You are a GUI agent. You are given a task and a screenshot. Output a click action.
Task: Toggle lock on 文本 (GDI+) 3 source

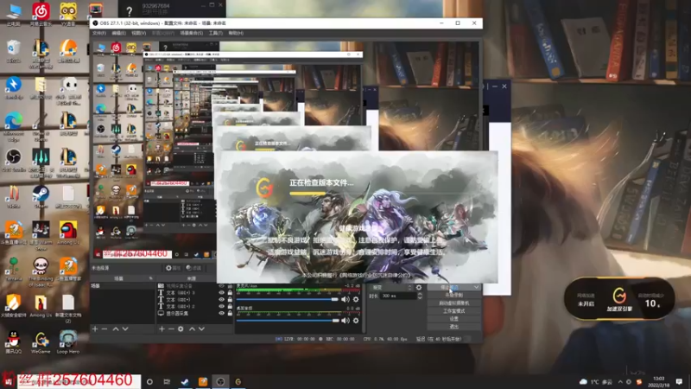pyautogui.click(x=230, y=293)
